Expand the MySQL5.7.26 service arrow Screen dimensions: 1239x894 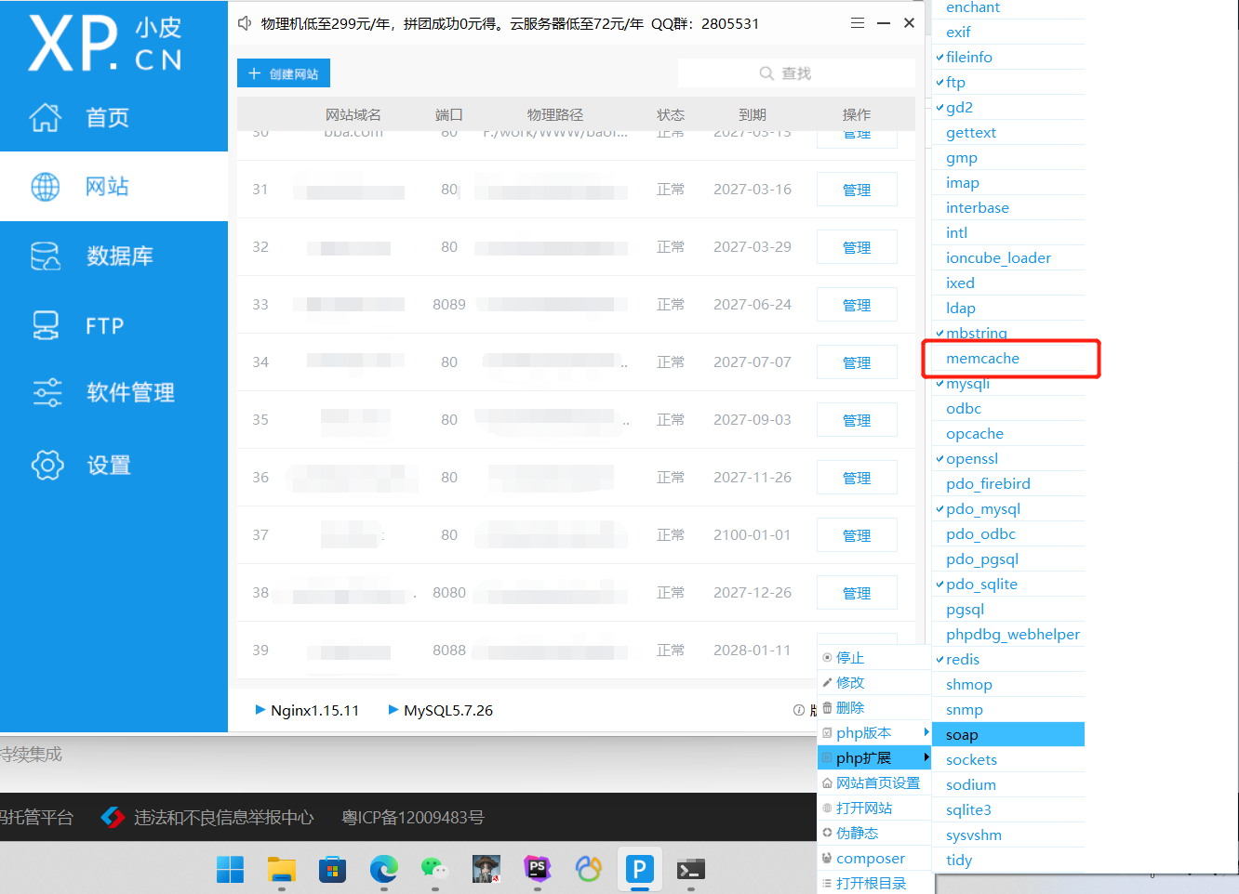tap(393, 710)
